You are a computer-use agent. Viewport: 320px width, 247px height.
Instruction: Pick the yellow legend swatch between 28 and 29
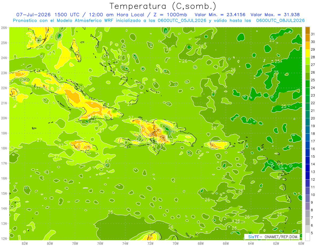[307, 53]
